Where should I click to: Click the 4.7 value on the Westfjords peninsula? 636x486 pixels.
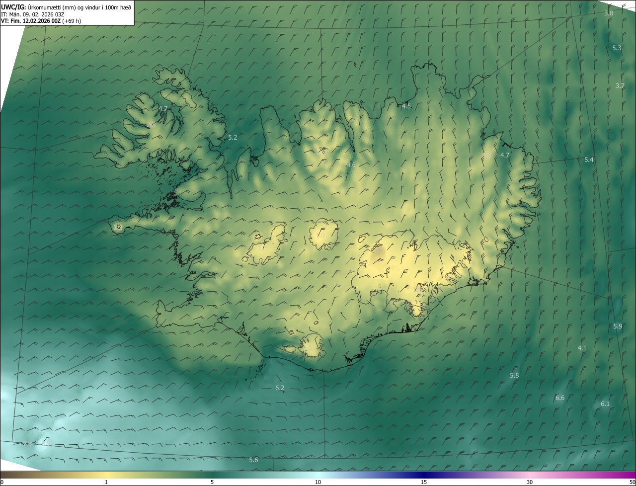(x=163, y=108)
